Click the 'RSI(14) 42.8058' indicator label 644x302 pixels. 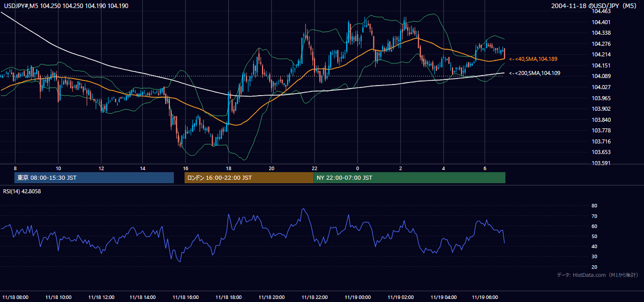(x=22, y=191)
